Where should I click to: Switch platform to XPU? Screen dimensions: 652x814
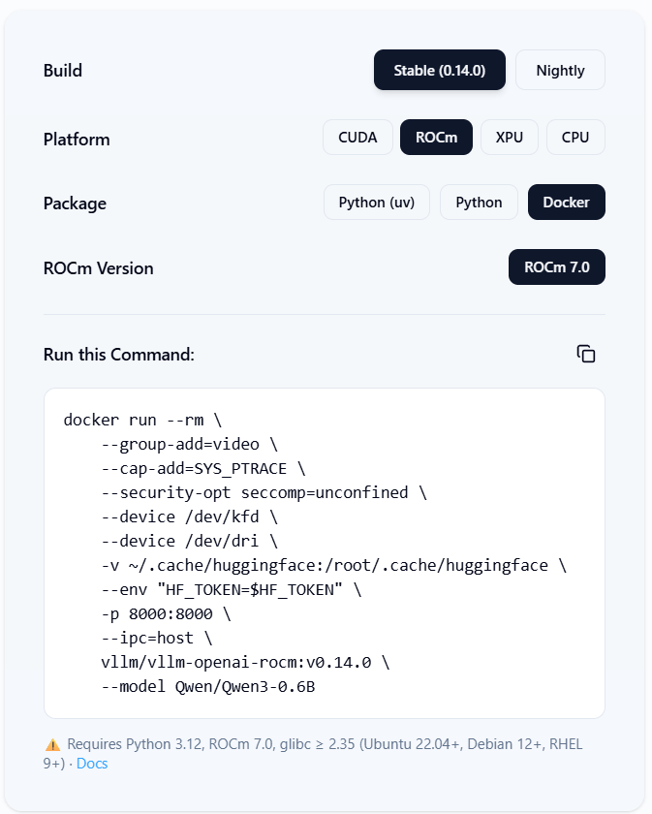click(x=509, y=137)
